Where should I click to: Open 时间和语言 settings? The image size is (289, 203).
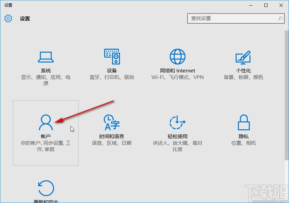(x=112, y=132)
